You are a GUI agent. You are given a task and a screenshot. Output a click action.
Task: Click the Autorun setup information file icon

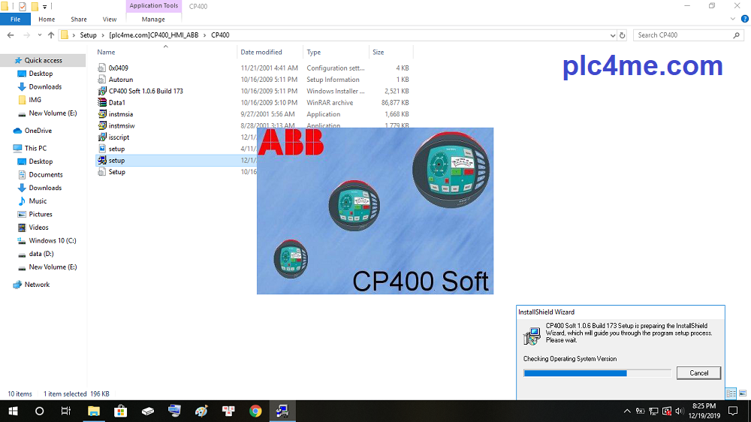[x=103, y=79]
